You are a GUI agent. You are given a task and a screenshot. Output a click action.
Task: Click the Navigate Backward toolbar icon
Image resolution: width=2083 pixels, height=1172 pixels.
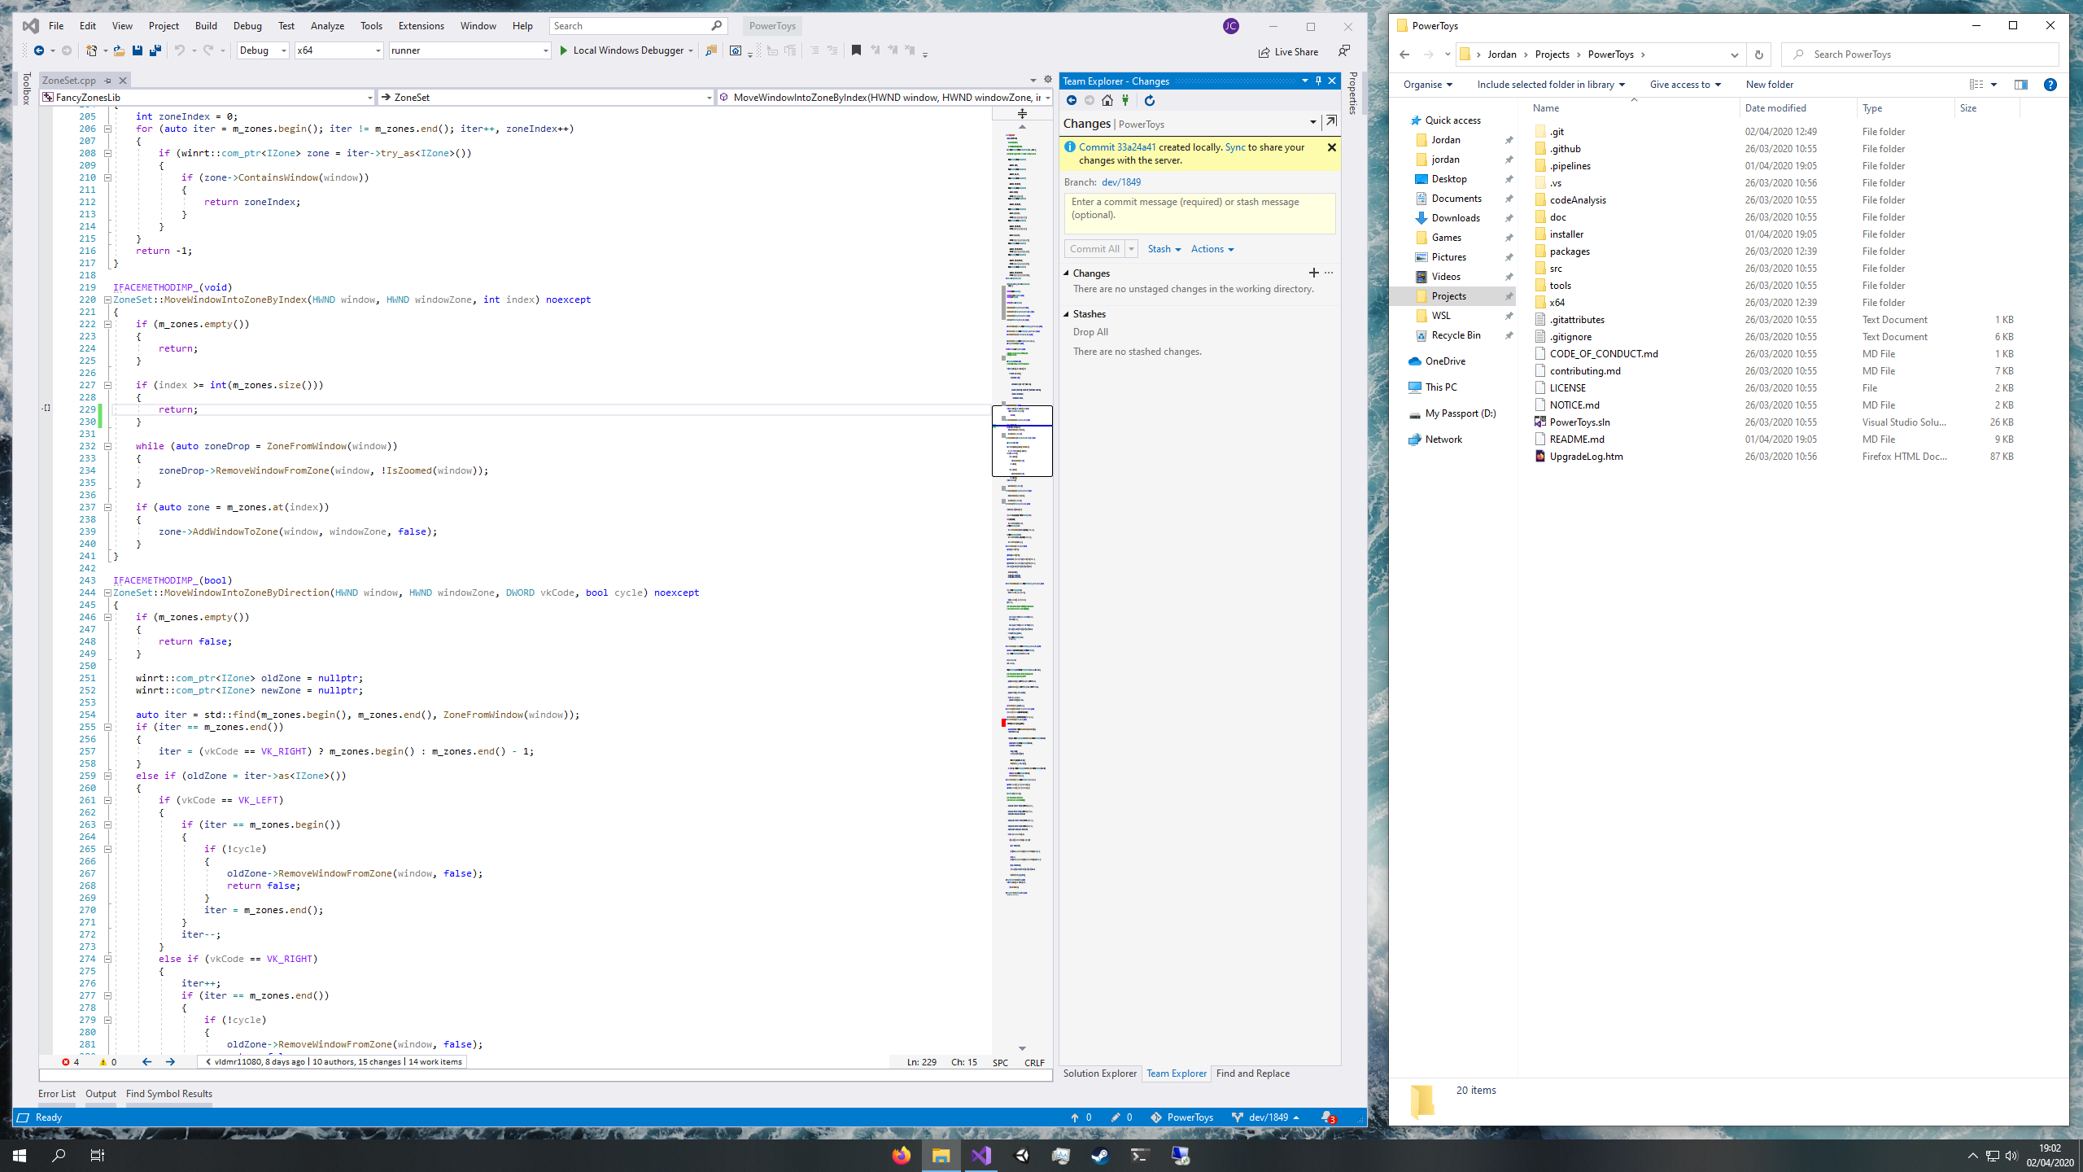coord(38,50)
